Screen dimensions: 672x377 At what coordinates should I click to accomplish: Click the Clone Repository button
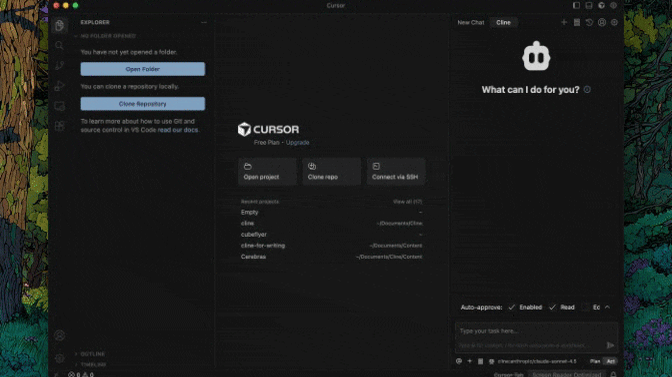(x=143, y=104)
